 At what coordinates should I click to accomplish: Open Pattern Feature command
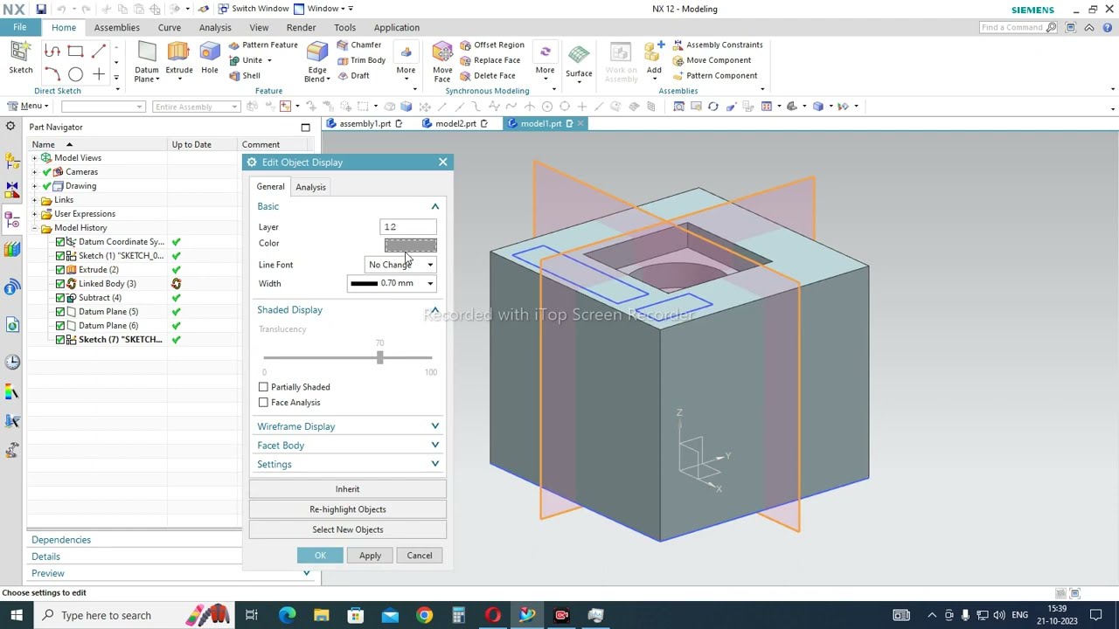pyautogui.click(x=263, y=45)
